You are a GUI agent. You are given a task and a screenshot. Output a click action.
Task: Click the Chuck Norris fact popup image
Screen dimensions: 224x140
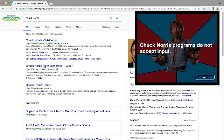click(177, 48)
